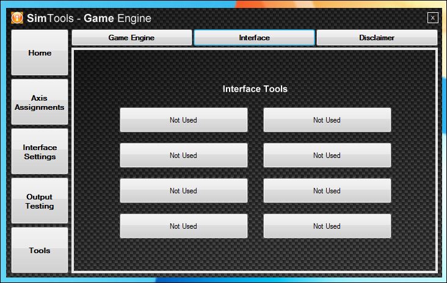Click last-row Not Used button, right column
Screen dimensions: 447x283
pos(327,226)
